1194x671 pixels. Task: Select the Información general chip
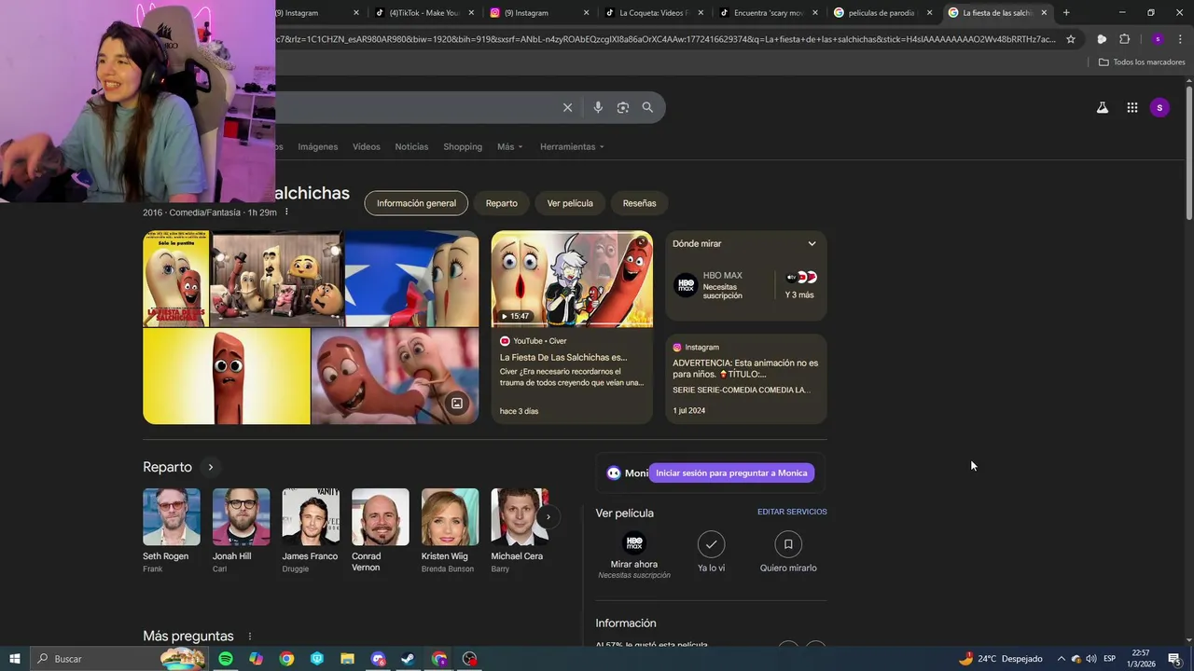click(x=416, y=203)
